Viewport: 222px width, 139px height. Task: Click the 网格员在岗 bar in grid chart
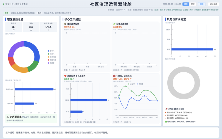tap(34, 89)
